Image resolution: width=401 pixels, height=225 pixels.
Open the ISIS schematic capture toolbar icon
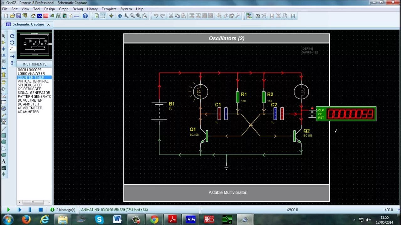(39, 16)
